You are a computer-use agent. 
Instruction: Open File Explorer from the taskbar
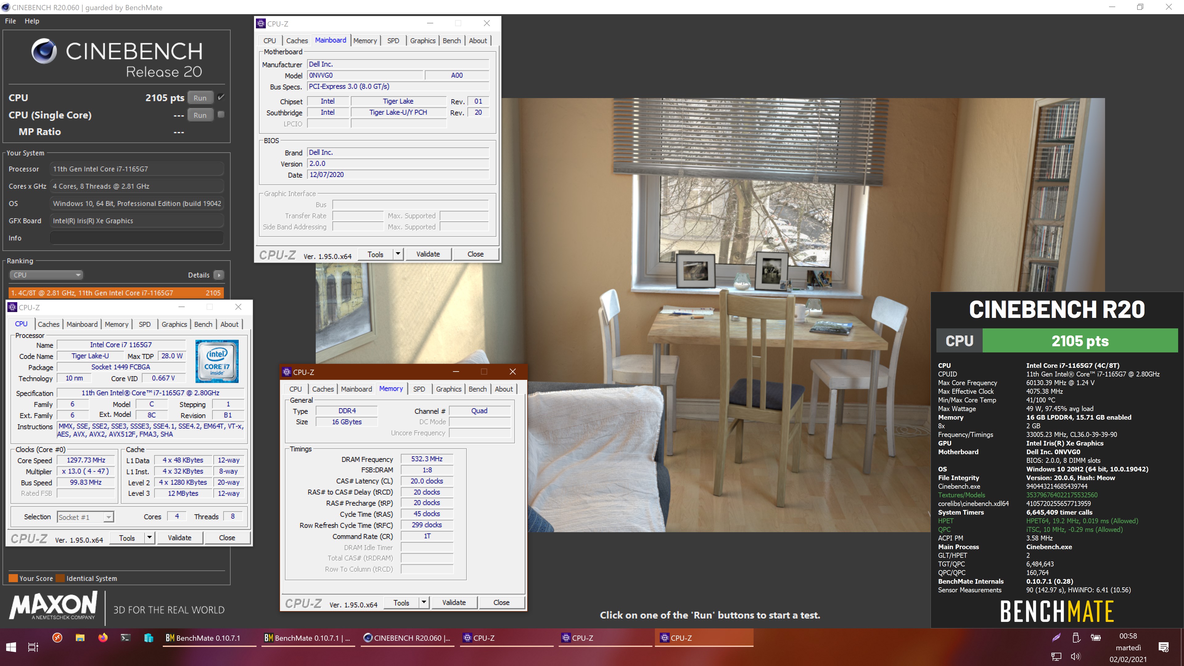pyautogui.click(x=80, y=638)
